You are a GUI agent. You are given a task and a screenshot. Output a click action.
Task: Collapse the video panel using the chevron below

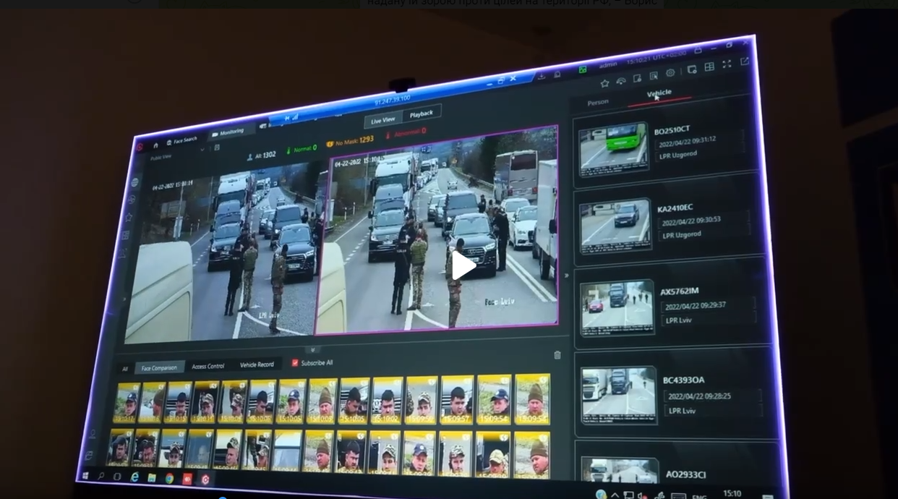point(312,350)
